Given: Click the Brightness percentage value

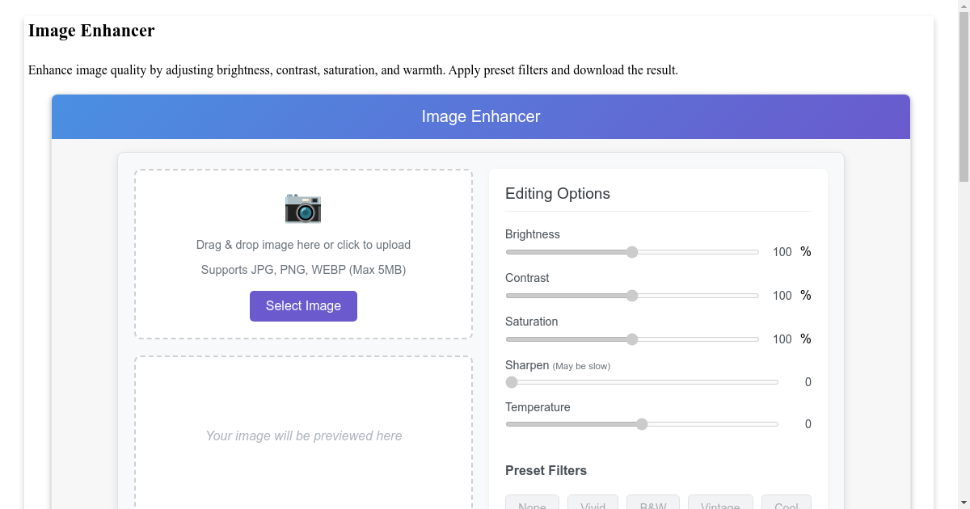Looking at the screenshot, I should [x=782, y=251].
